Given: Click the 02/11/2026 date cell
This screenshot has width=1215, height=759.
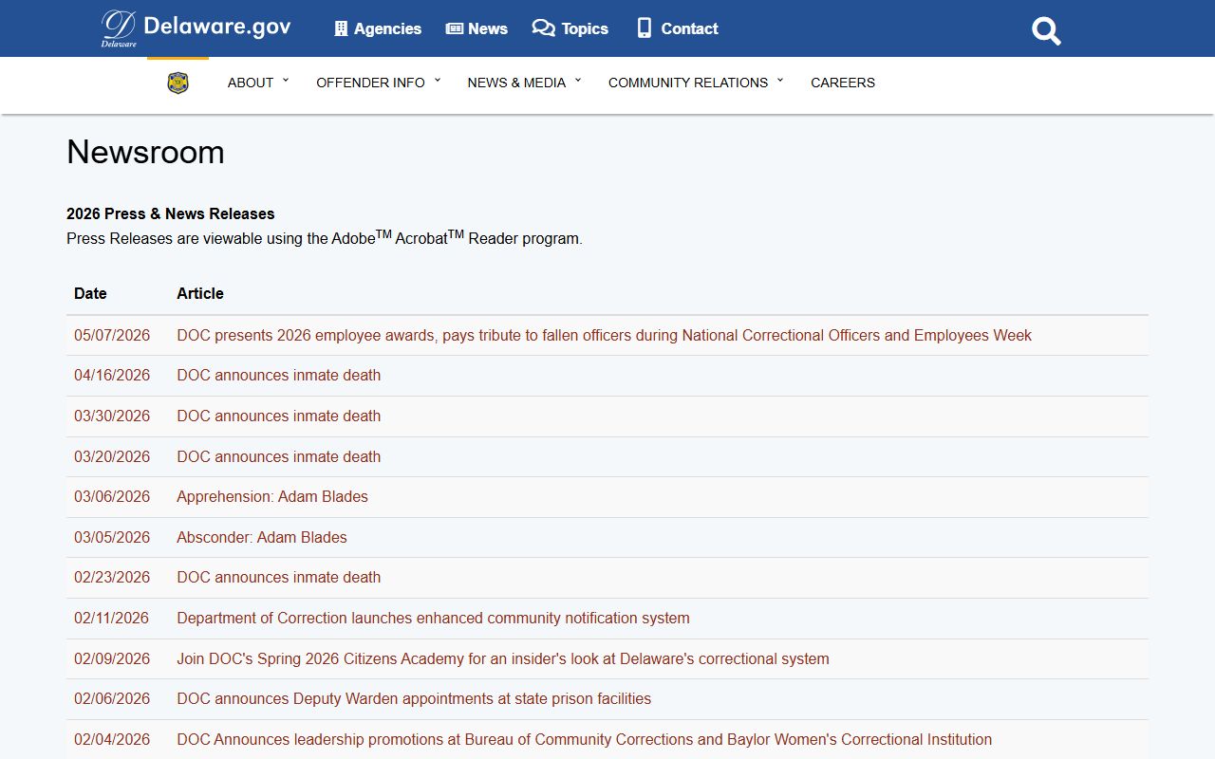Looking at the screenshot, I should point(111,619).
